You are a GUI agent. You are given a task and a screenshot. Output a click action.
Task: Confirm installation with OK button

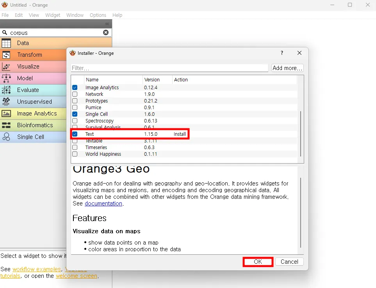point(258,261)
